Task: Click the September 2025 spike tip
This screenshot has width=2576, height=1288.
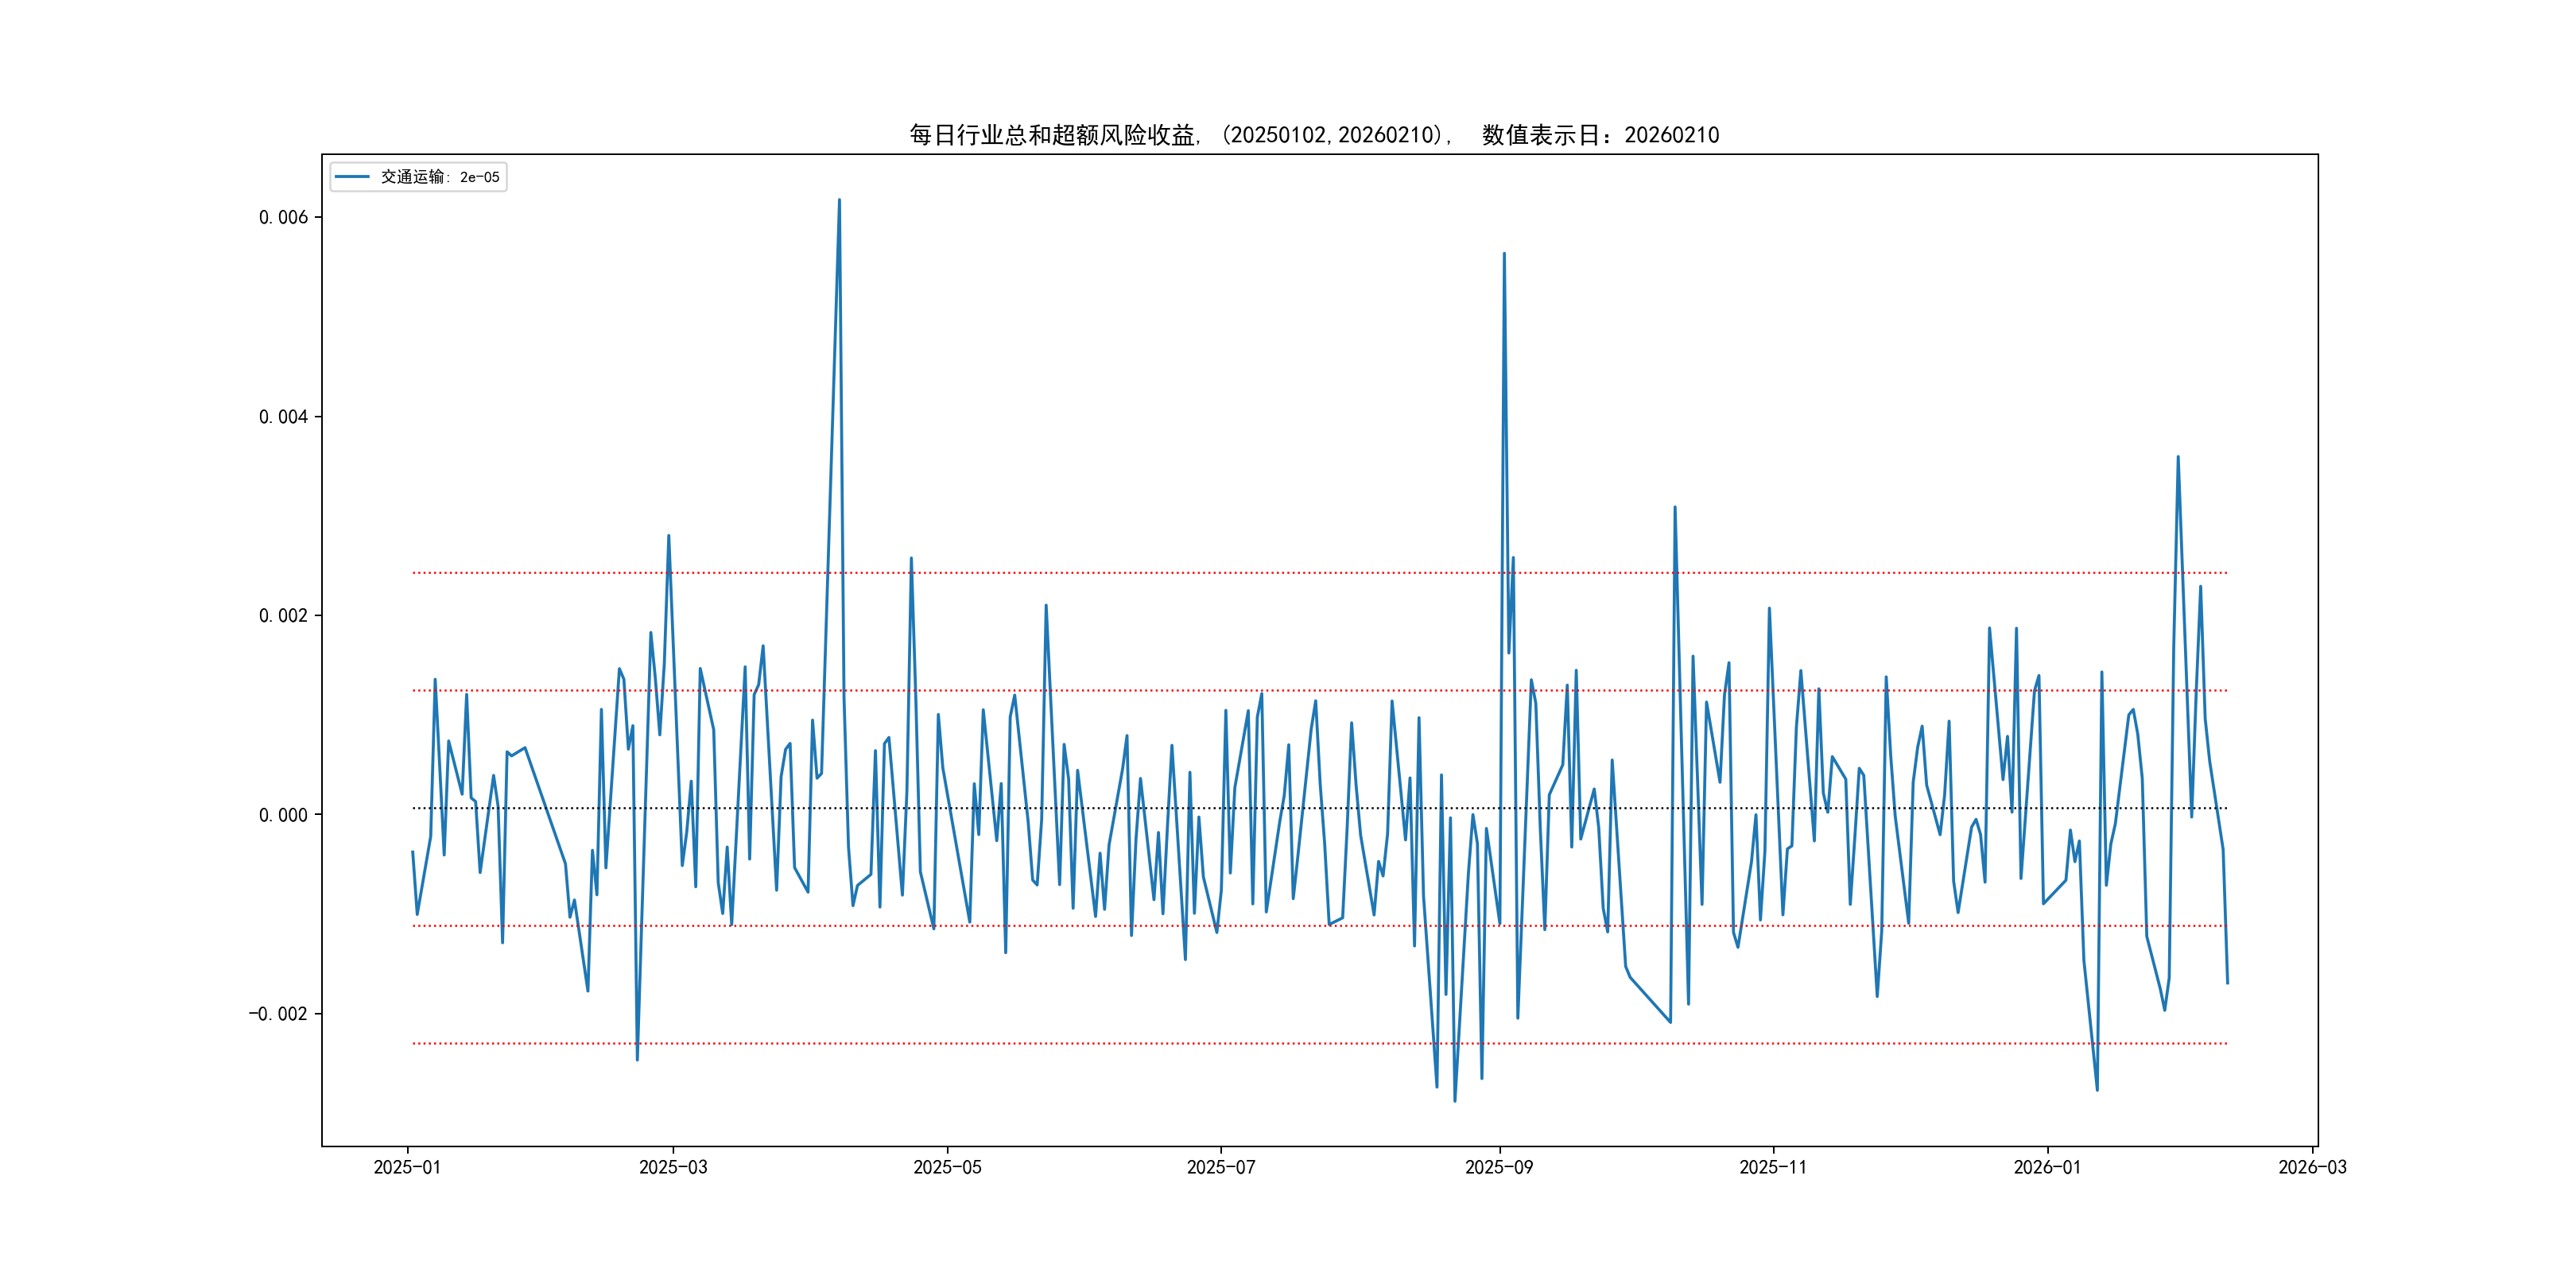Action: pyautogui.click(x=1504, y=254)
